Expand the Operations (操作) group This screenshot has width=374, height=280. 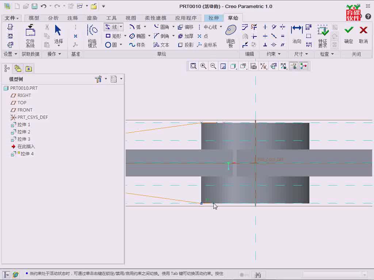point(54,54)
